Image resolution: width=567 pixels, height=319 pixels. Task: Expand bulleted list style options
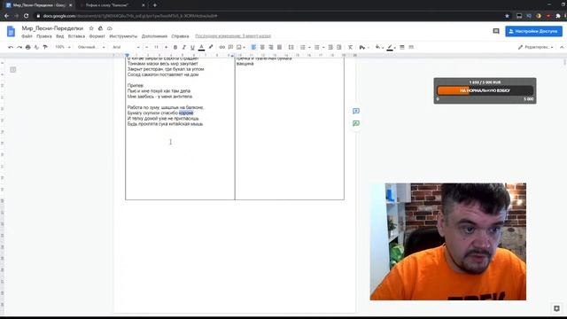(x=323, y=47)
